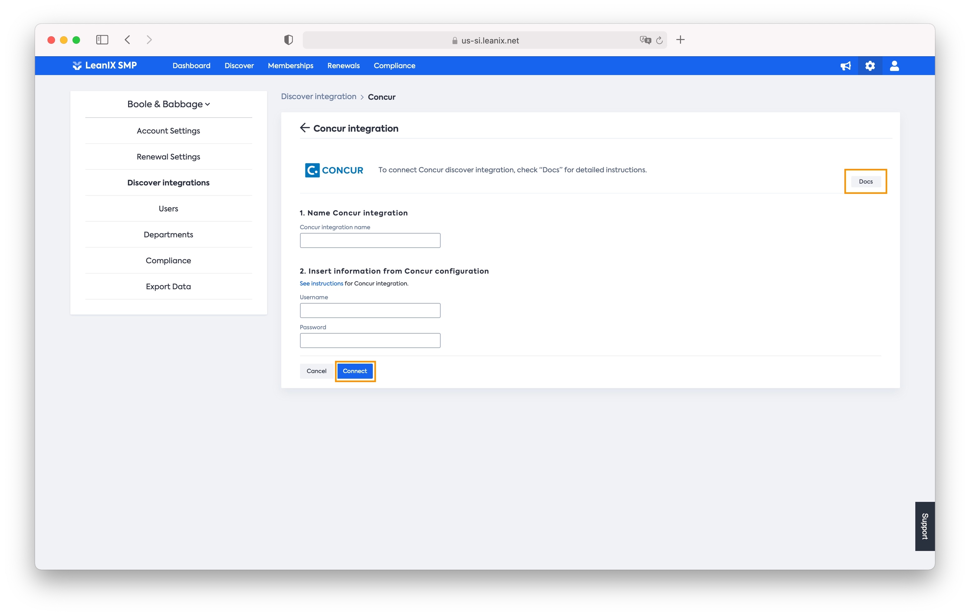Open new tab with plus icon
Viewport: 970px width, 616px height.
click(680, 39)
